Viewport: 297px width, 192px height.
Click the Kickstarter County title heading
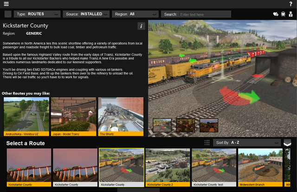(26, 26)
